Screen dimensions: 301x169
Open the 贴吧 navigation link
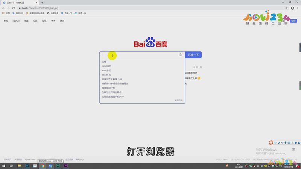pyautogui.click(x=44, y=21)
